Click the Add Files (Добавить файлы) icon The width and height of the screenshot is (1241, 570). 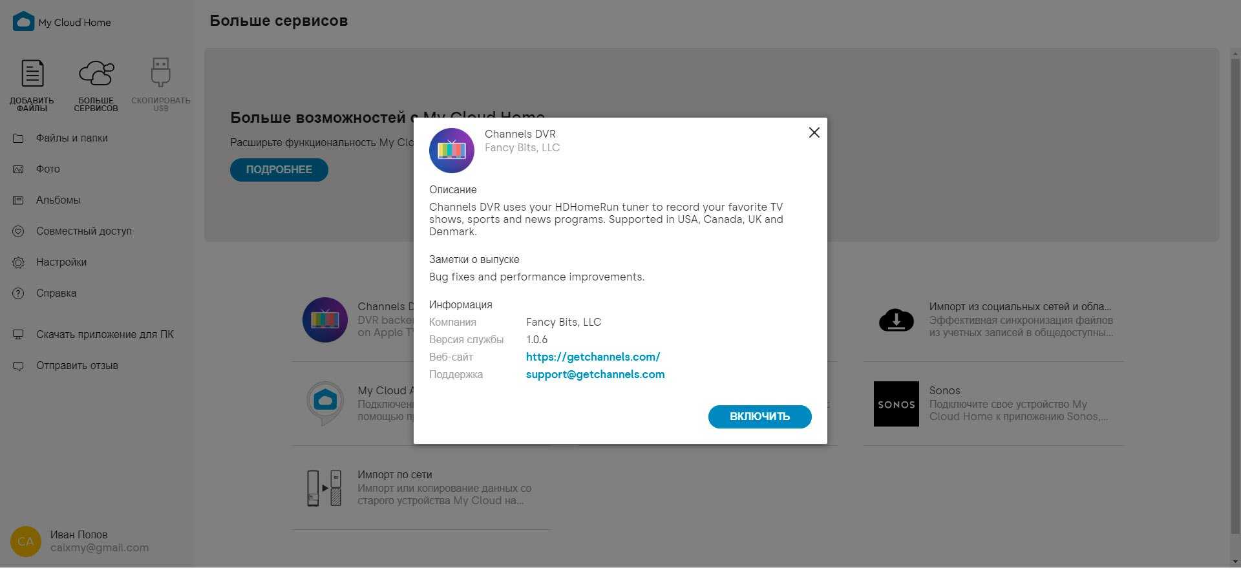(x=32, y=74)
